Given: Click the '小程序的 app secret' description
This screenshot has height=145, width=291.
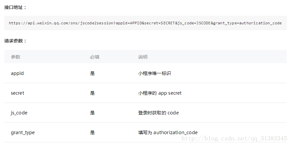Looking at the screenshot, I should click(160, 93).
